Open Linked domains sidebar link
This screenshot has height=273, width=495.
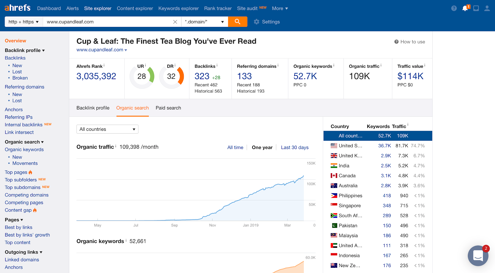pos(22,260)
